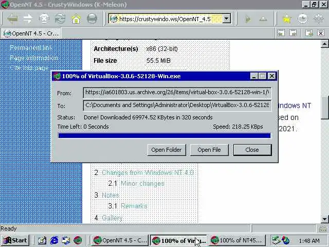
Task: Launch K-Meleon from the quick launch icon
Action: click(78, 240)
